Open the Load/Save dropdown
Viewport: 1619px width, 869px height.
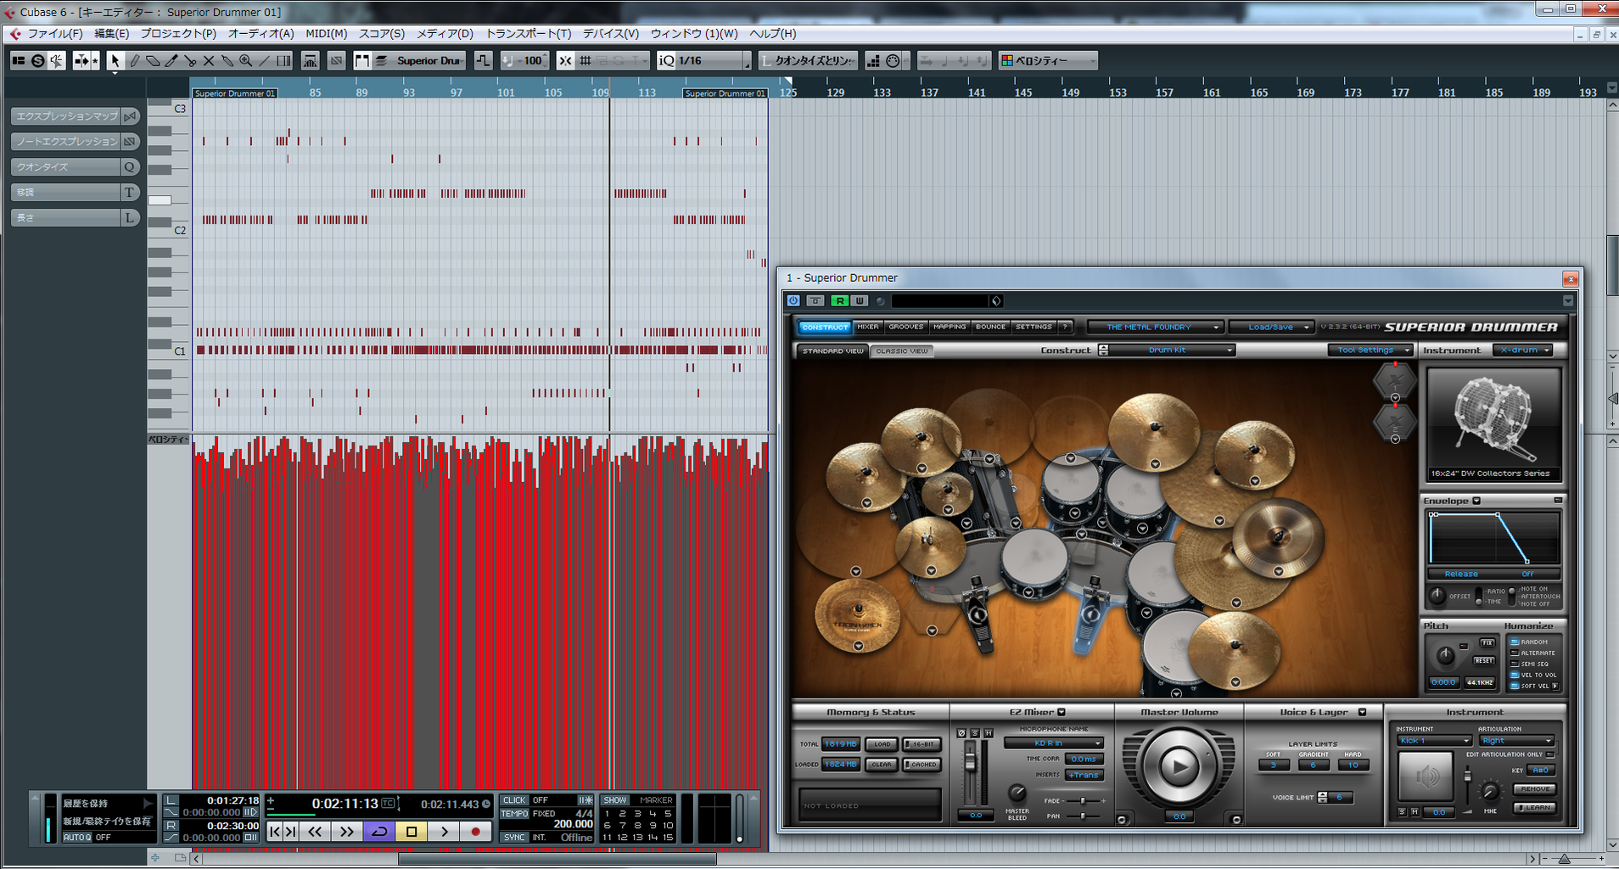(1270, 327)
